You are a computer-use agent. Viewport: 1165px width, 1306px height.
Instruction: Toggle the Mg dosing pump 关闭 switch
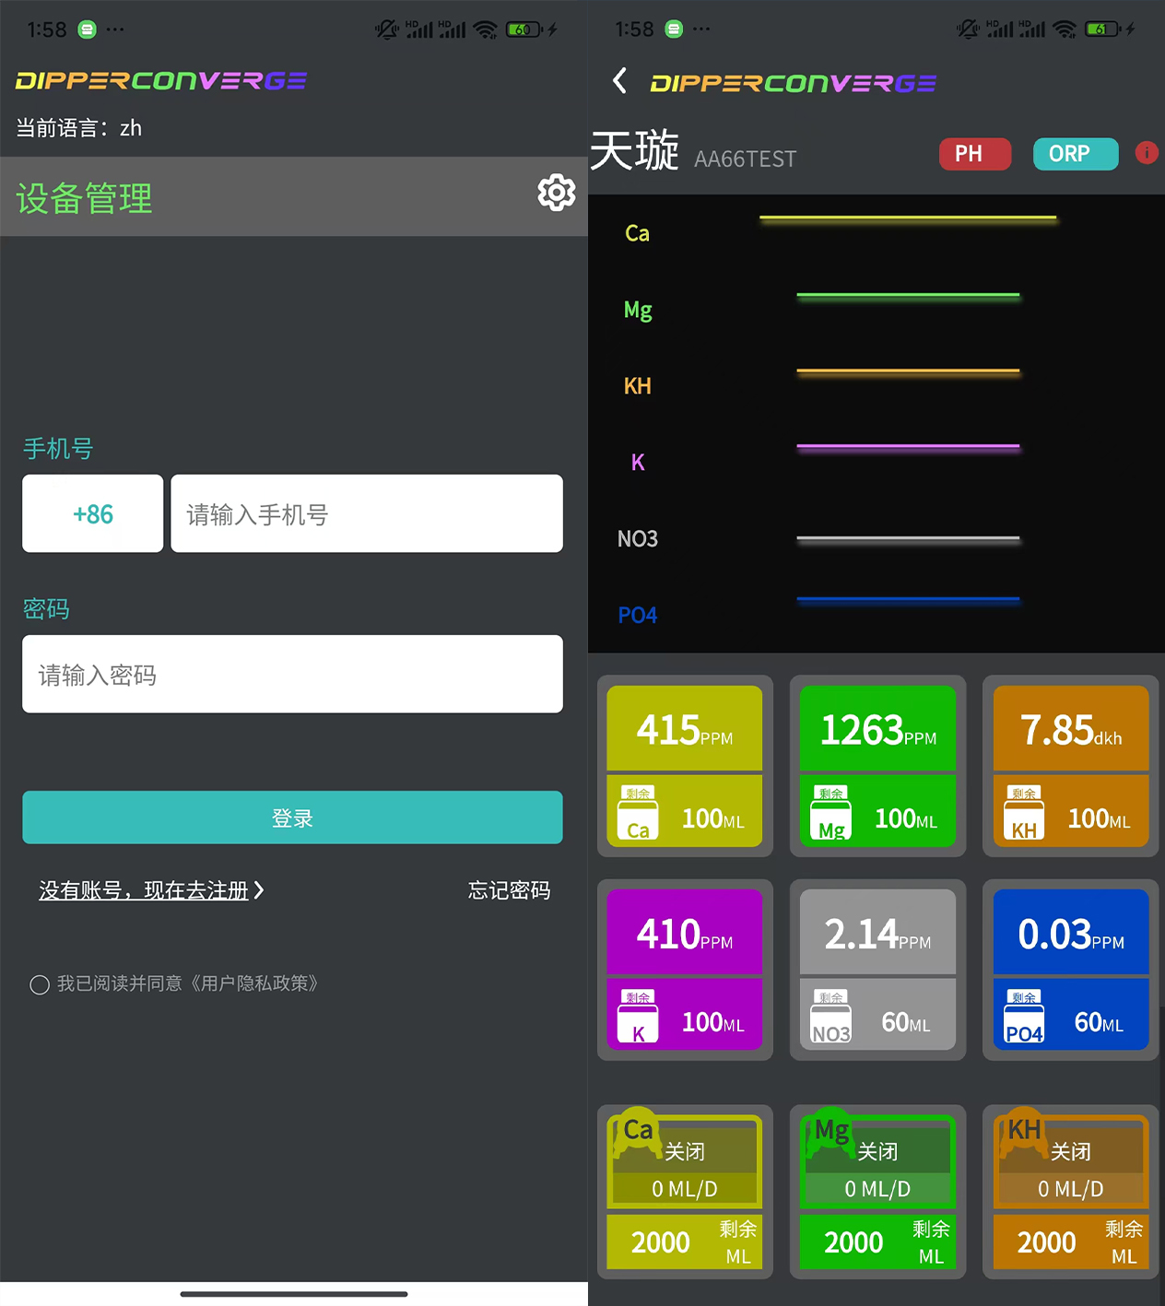tap(877, 1151)
